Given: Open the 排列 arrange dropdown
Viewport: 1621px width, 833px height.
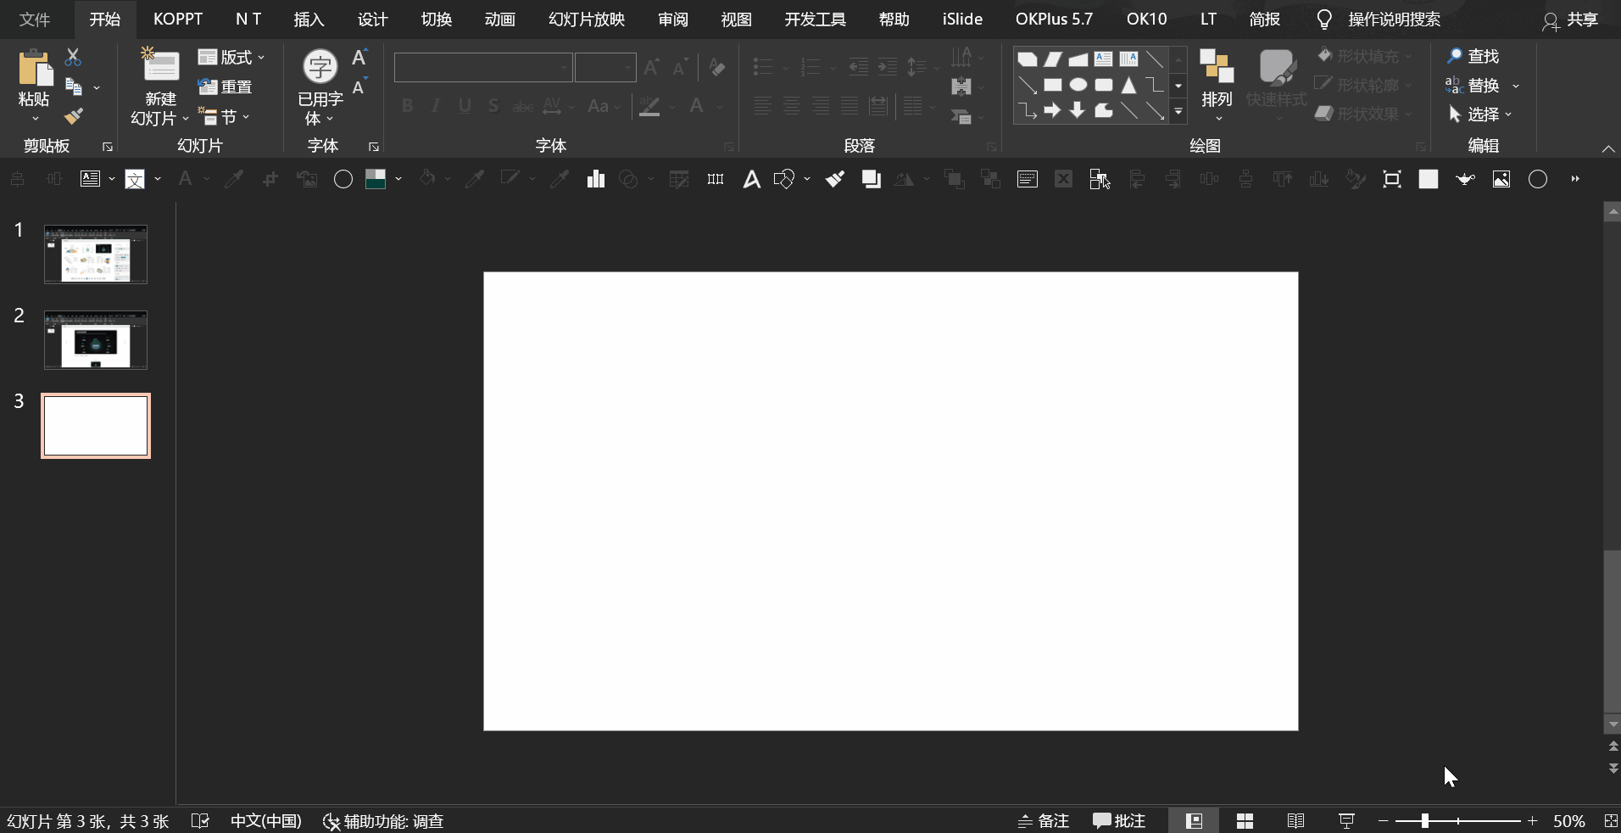Looking at the screenshot, I should click(1217, 85).
